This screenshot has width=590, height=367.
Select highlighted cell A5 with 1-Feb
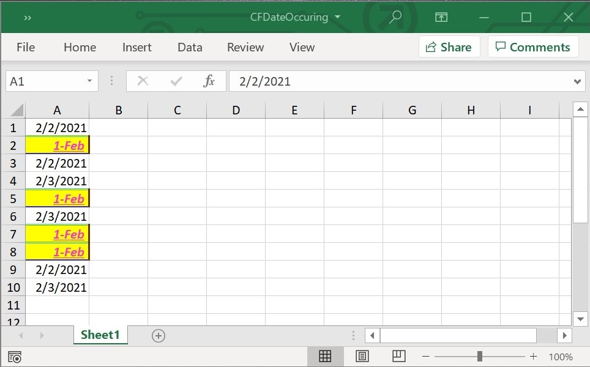57,199
